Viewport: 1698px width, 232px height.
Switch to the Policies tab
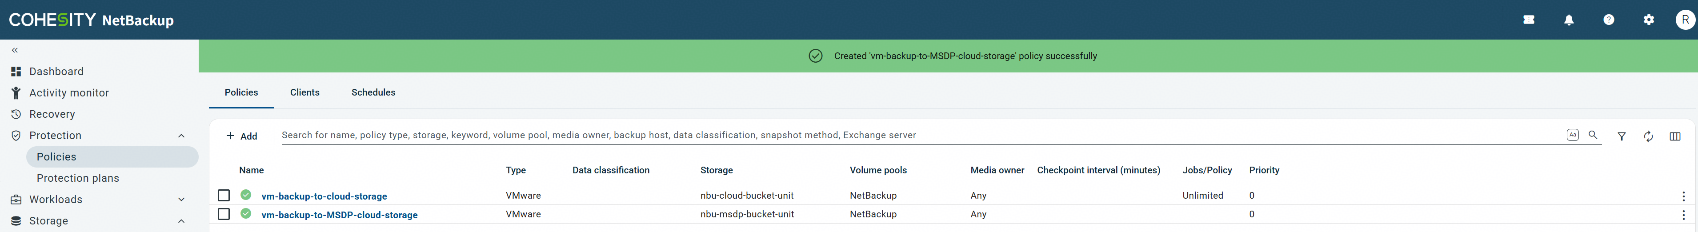[x=241, y=92]
